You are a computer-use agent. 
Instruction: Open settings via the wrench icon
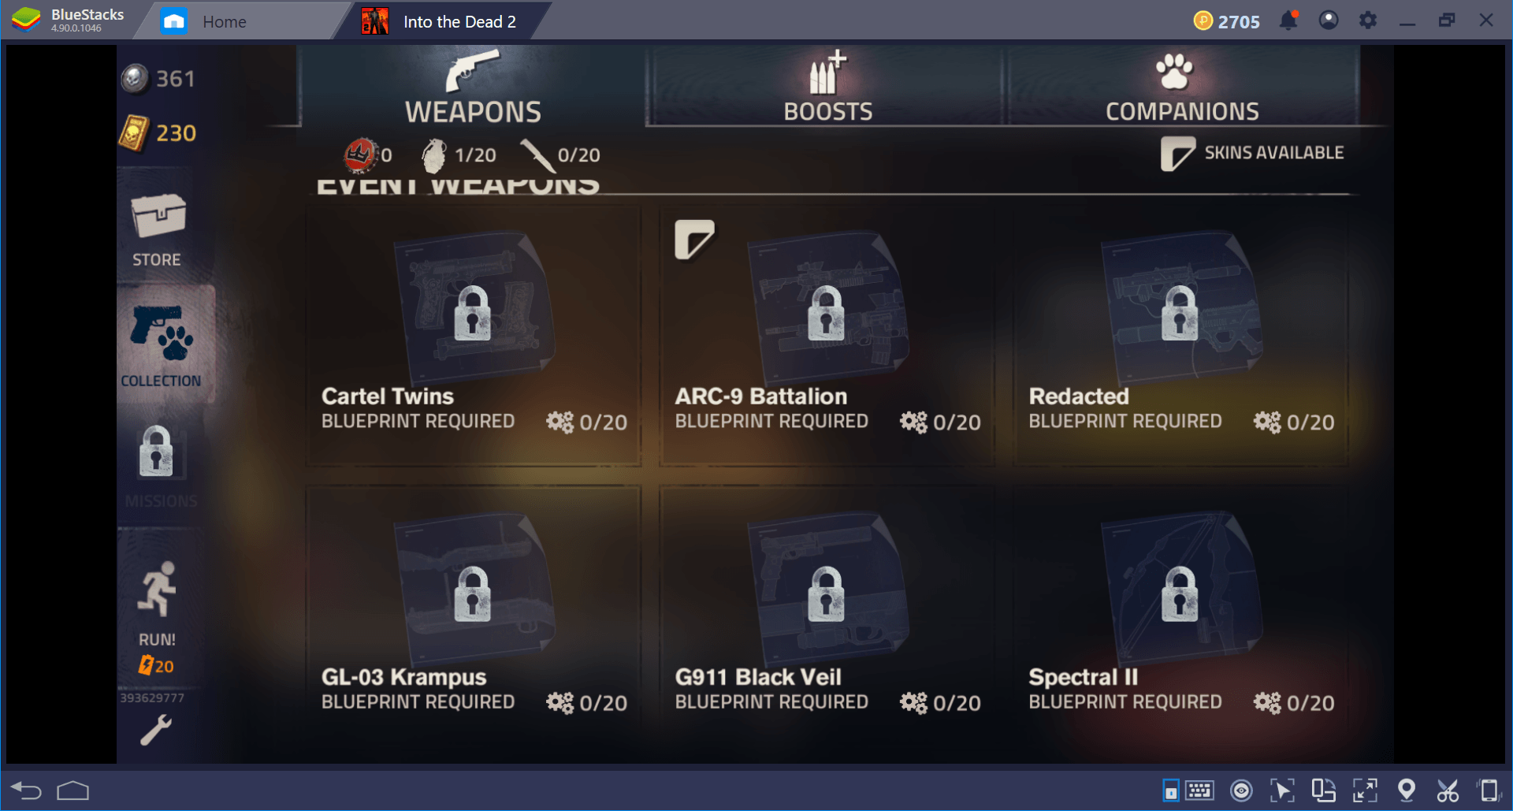[156, 730]
